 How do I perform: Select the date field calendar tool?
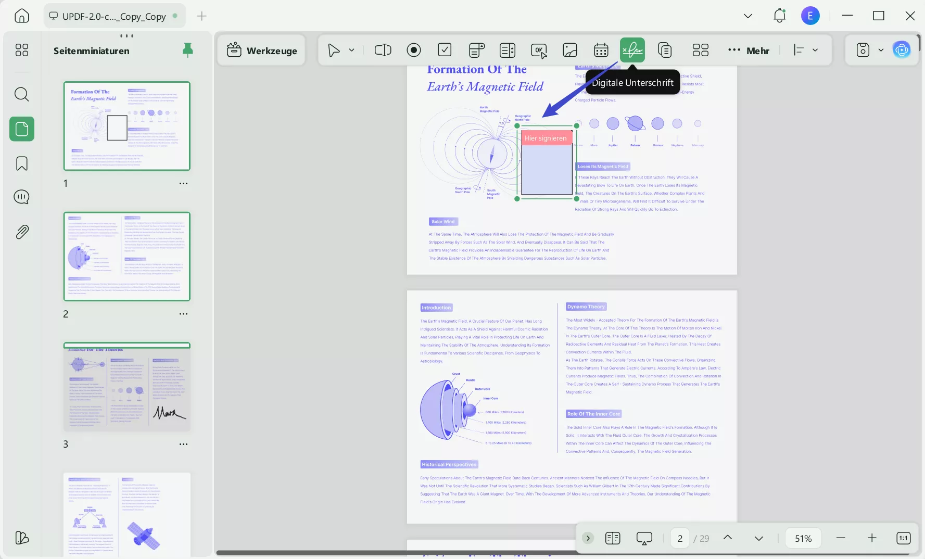(x=601, y=50)
